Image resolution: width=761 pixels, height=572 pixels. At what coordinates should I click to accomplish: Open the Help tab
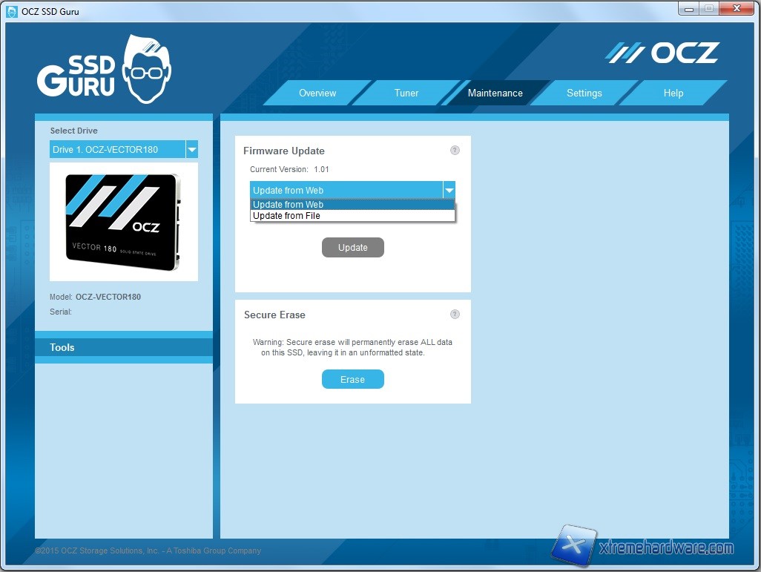pyautogui.click(x=673, y=93)
